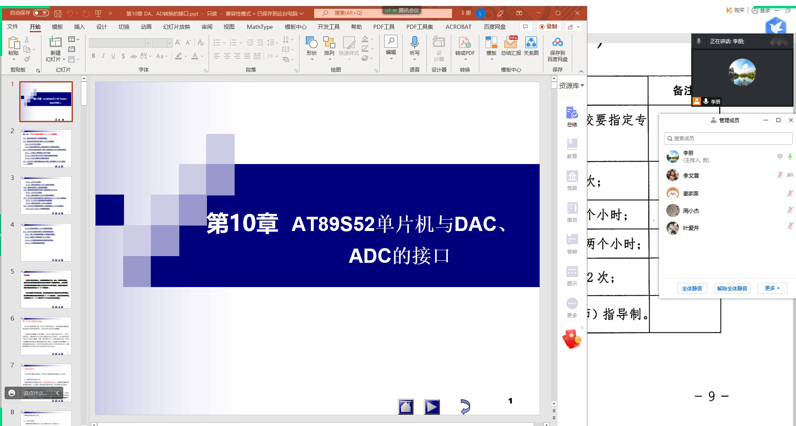Click the 保存到百度网盘 cloud icon

pos(557,43)
